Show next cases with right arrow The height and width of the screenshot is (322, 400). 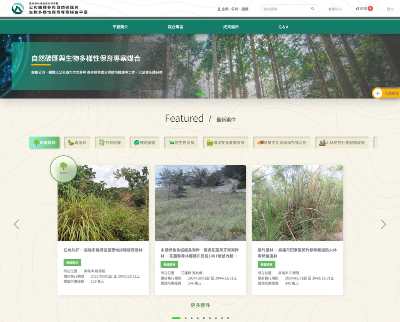pos(383,225)
